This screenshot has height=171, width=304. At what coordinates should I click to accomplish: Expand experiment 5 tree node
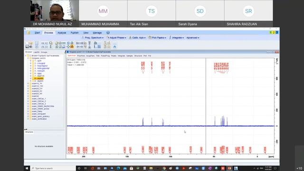pos(30,71)
